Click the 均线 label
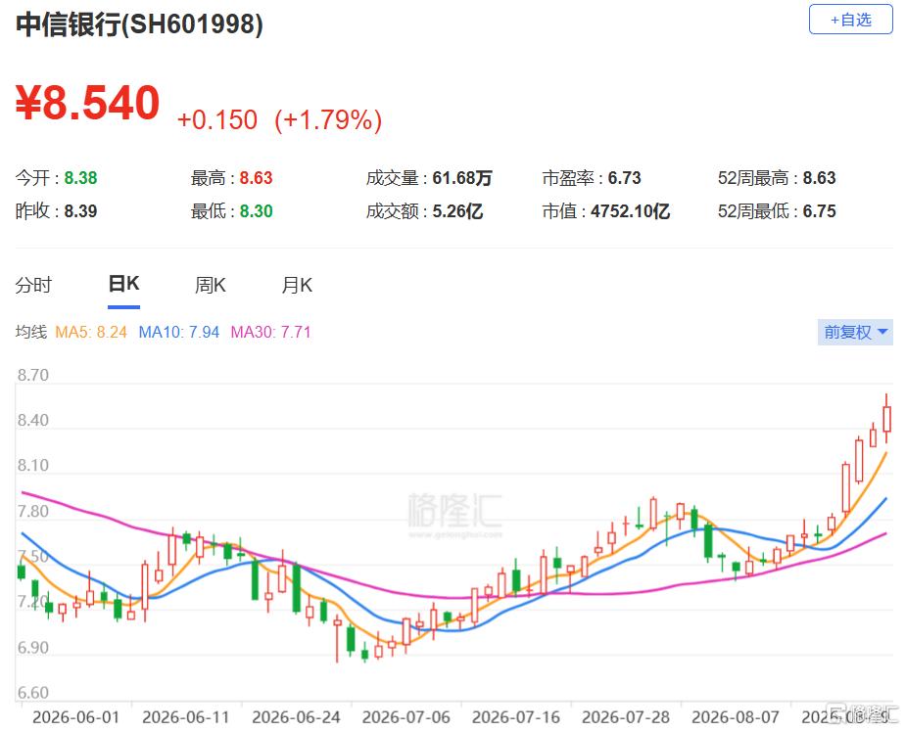The width and height of the screenshot is (905, 731). coord(30,332)
